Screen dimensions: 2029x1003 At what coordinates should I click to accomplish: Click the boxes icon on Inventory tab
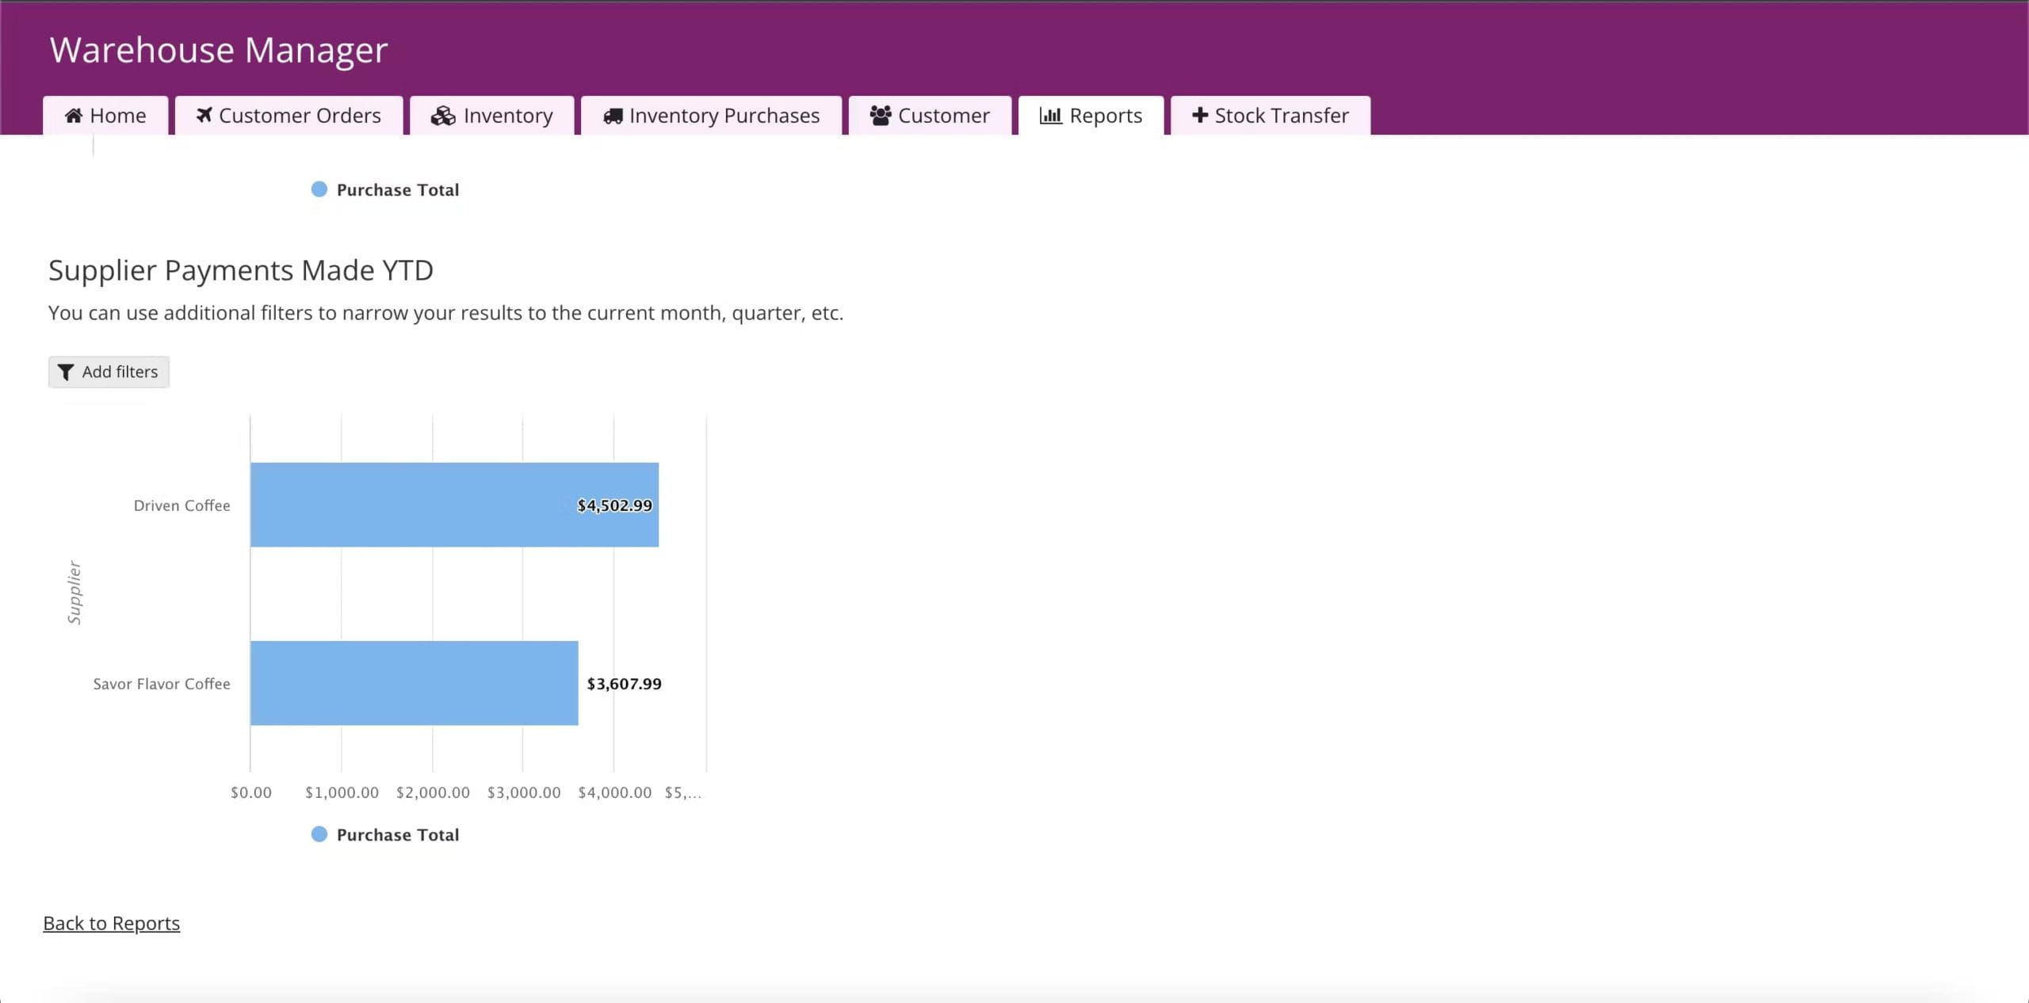click(x=443, y=116)
